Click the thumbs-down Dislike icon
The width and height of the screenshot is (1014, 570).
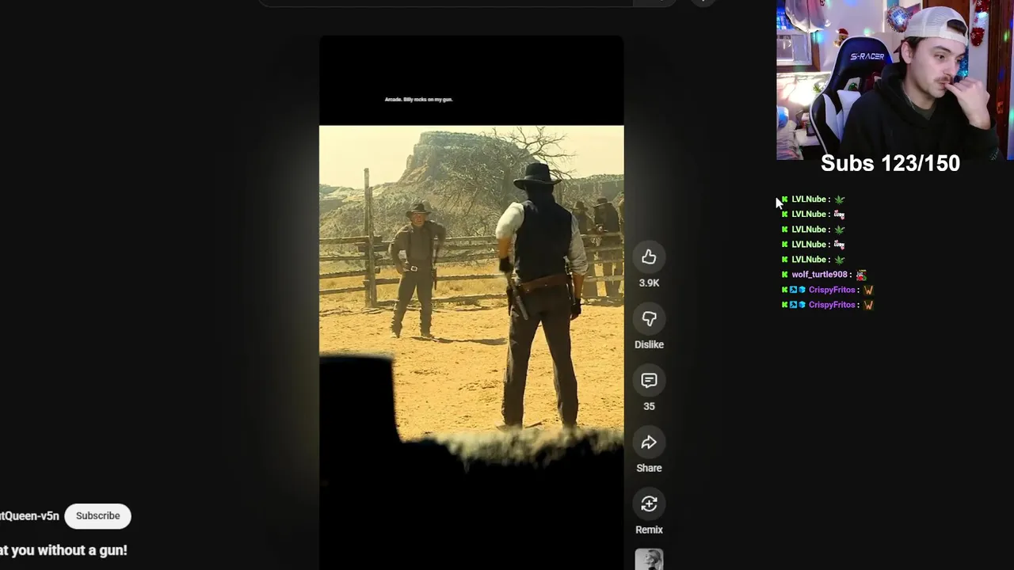click(649, 319)
